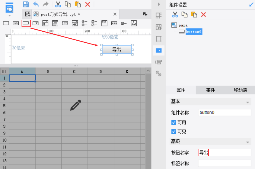The height and width of the screenshot is (169, 255).
Task: Pick the date calendar widget icon
Action: click(x=55, y=23)
